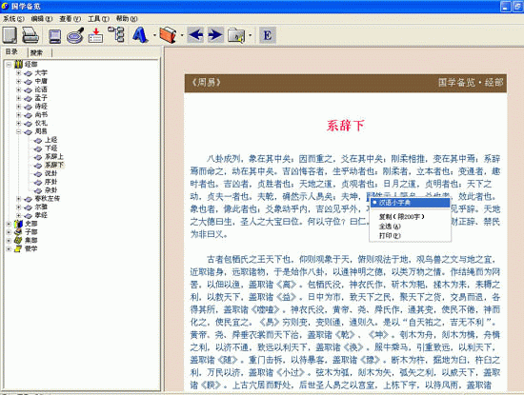Choose 打印(P) in the context menu
524x395 pixels.
[390, 236]
